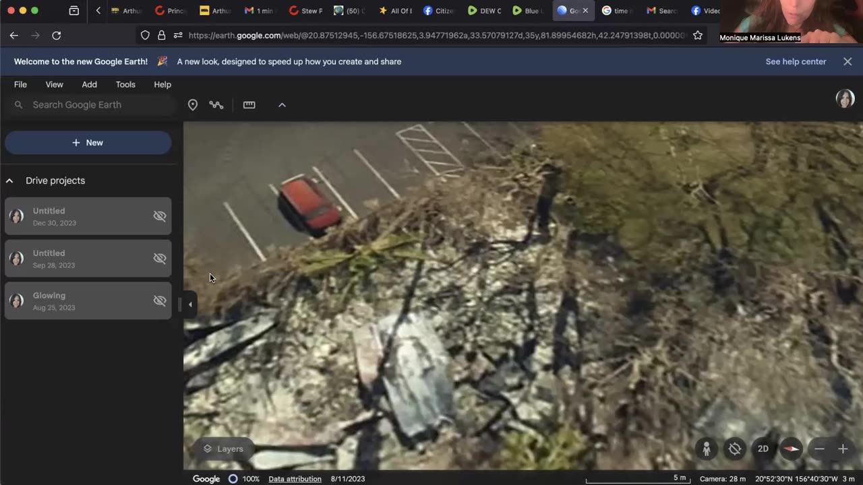This screenshot has height=485, width=863.
Task: Toggle the view rotation lock icon
Action: (x=735, y=449)
